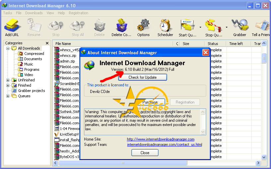
Task: Click the horizontal scrollbar thumb
Action: [x=123, y=163]
